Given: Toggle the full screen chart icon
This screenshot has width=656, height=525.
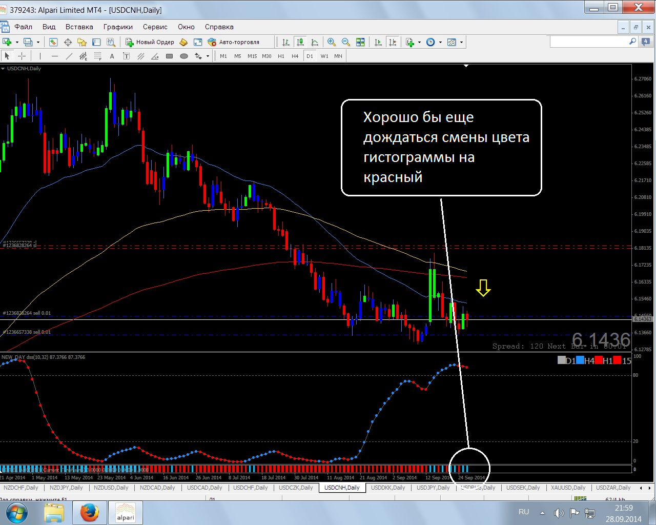Looking at the screenshot, I should pos(198,42).
